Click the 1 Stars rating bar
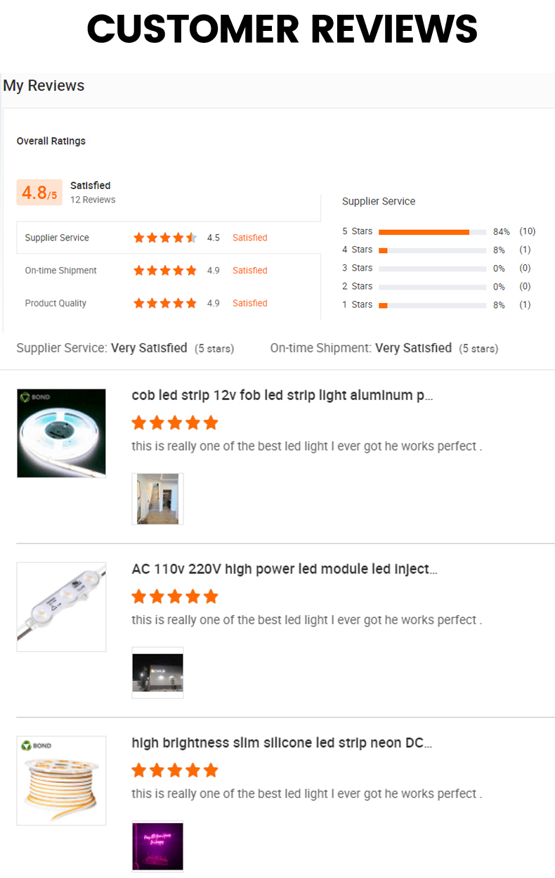This screenshot has height=878, width=555. coord(432,304)
